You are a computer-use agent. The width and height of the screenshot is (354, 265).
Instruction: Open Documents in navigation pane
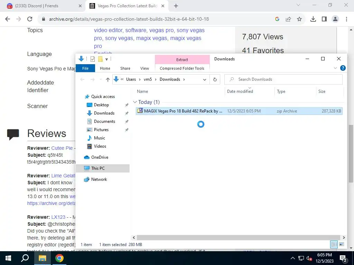(x=104, y=121)
